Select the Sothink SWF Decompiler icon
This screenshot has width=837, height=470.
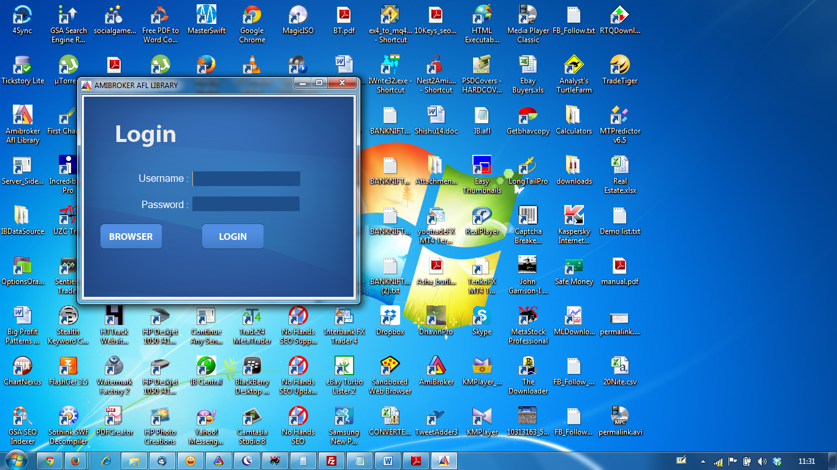coord(69,426)
